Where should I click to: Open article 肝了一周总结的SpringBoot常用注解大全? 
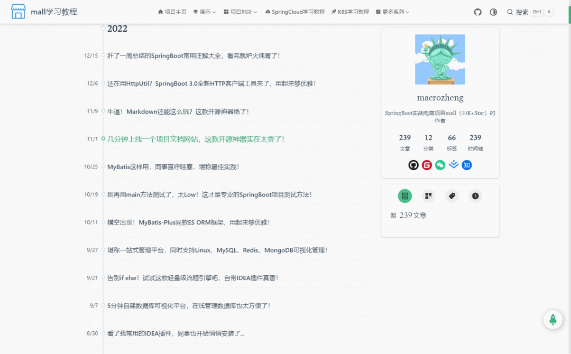[x=194, y=55]
